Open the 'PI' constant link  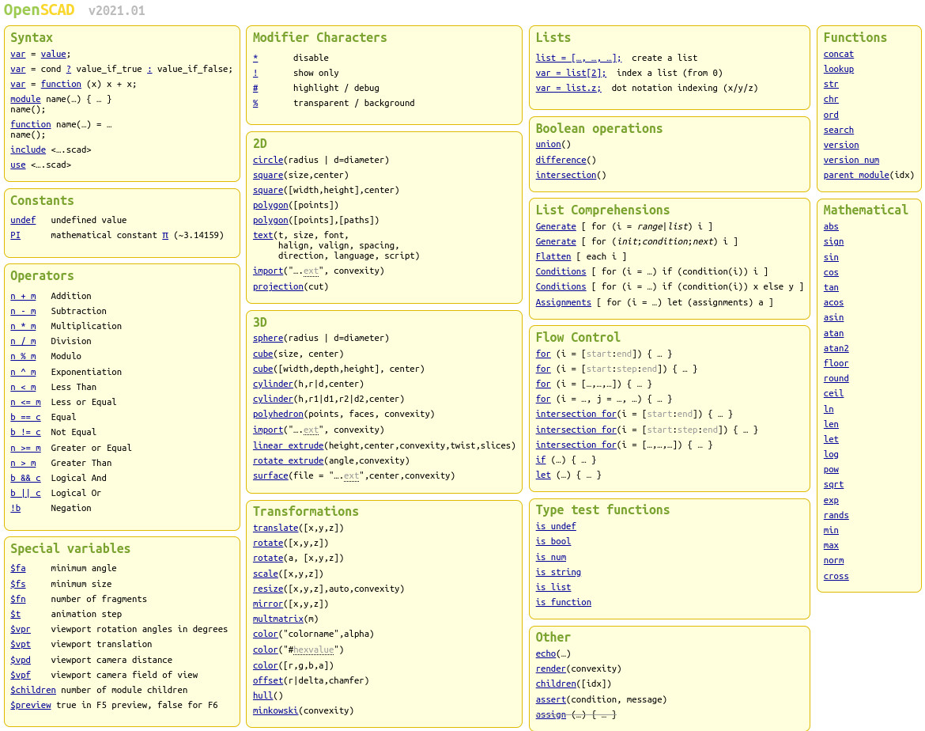[x=15, y=236]
